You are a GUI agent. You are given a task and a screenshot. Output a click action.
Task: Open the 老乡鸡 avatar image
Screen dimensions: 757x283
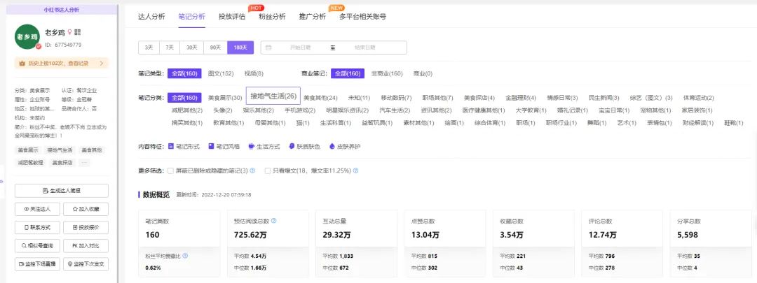[x=27, y=36]
